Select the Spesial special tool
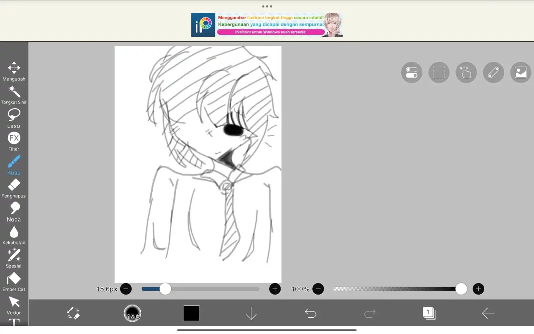Image resolution: width=534 pixels, height=334 pixels. click(14, 258)
